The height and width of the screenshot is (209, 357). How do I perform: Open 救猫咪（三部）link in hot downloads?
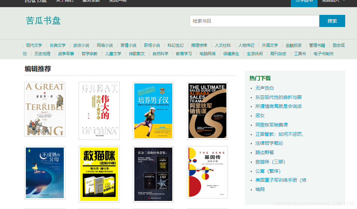270,162
